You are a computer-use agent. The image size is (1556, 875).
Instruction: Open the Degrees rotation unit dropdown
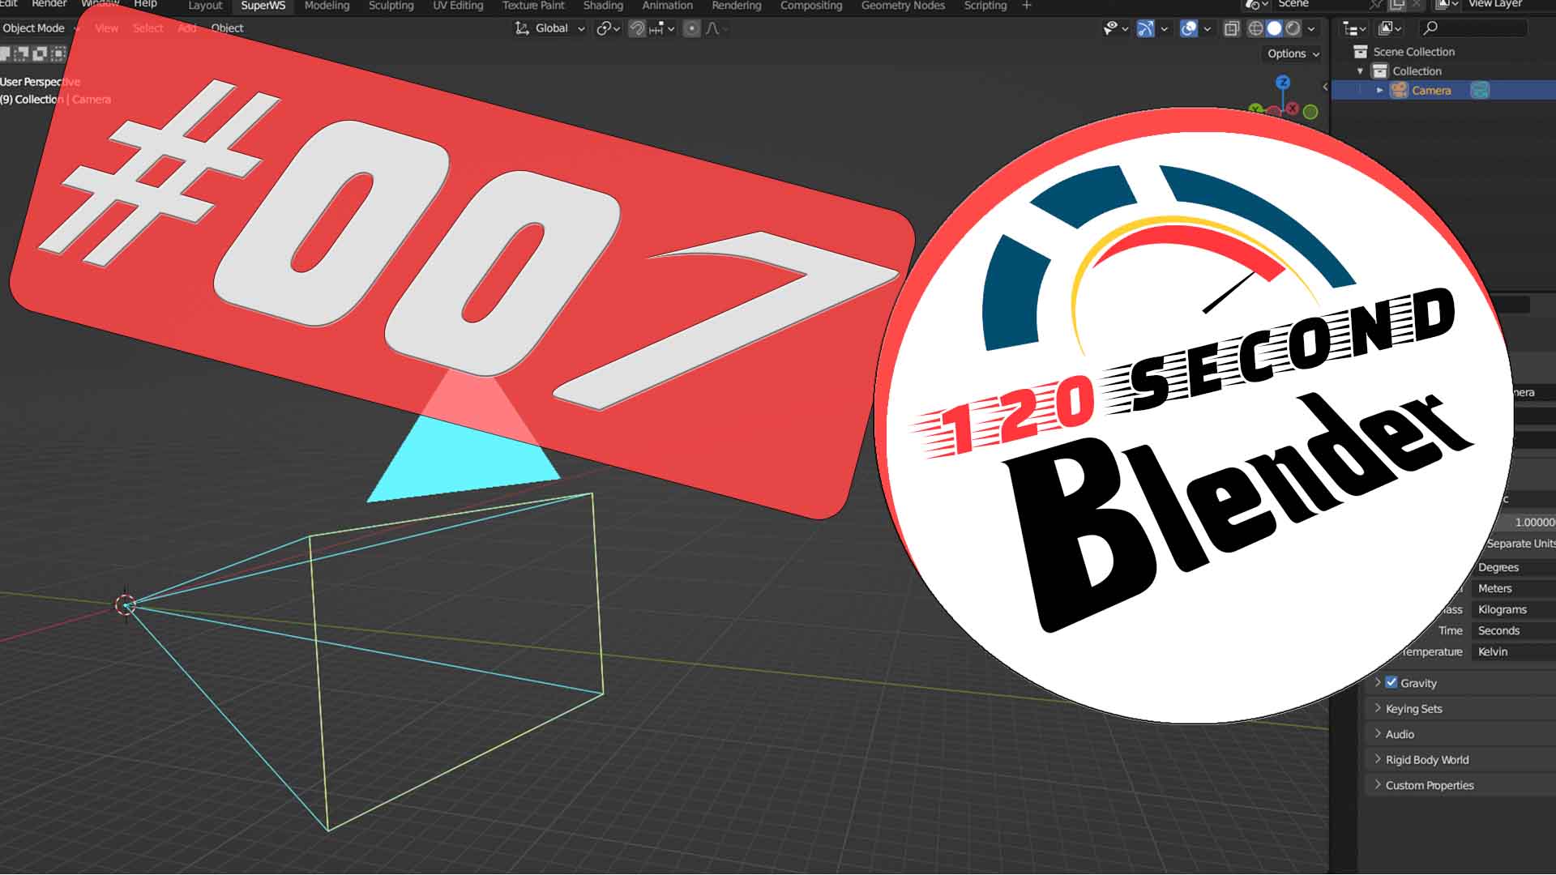coord(1514,568)
